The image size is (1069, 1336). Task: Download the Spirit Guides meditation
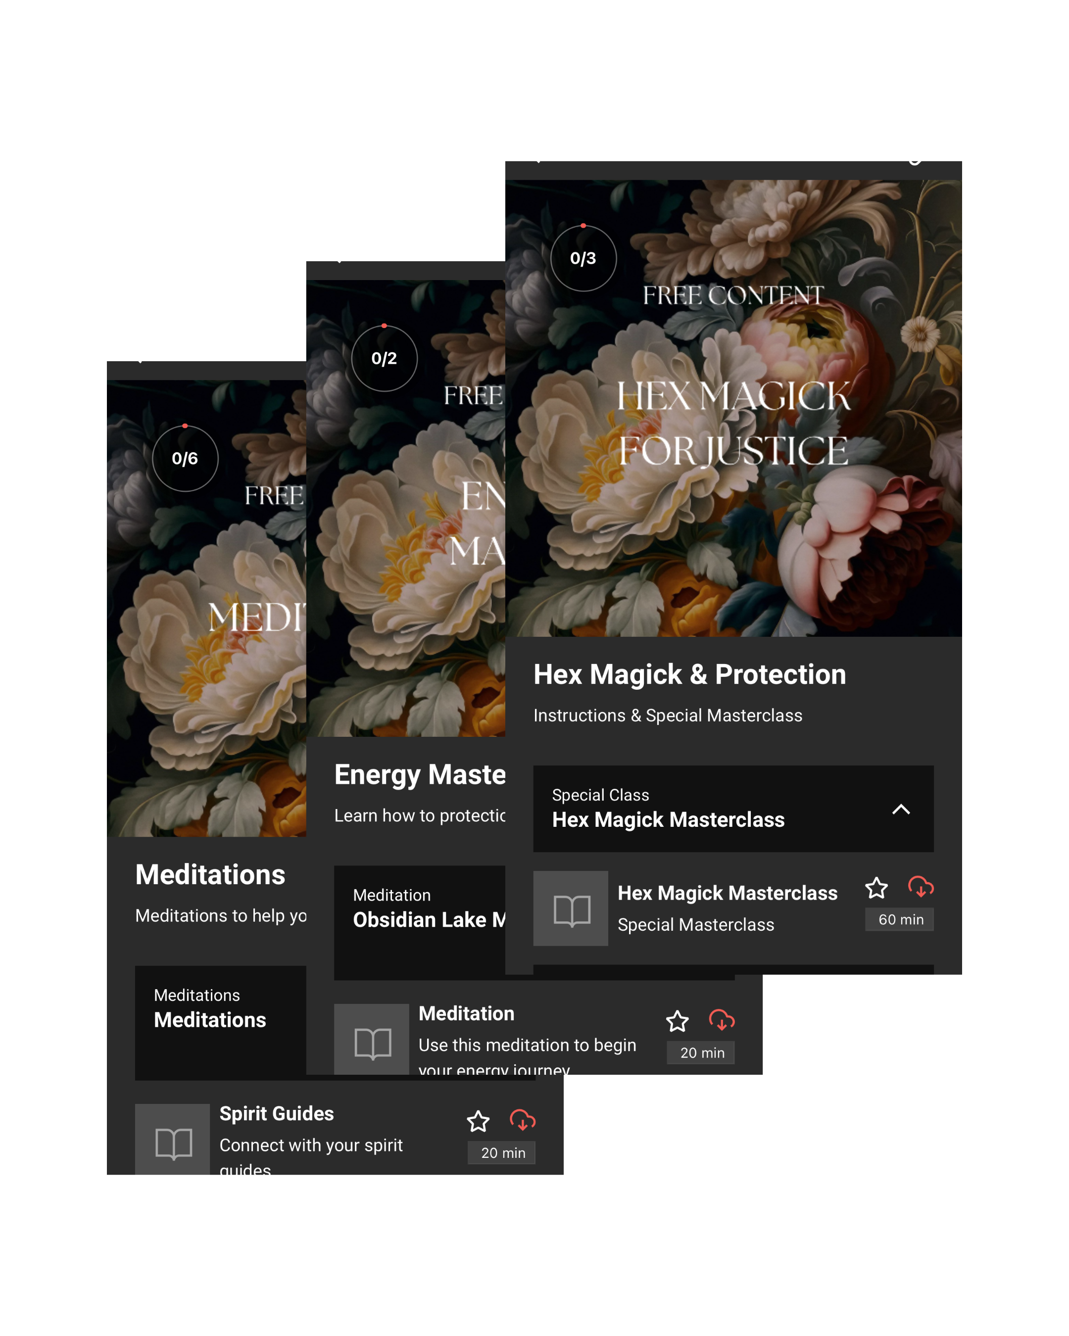tap(523, 1120)
